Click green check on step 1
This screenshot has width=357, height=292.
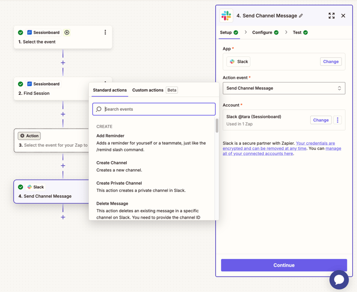coord(20,32)
